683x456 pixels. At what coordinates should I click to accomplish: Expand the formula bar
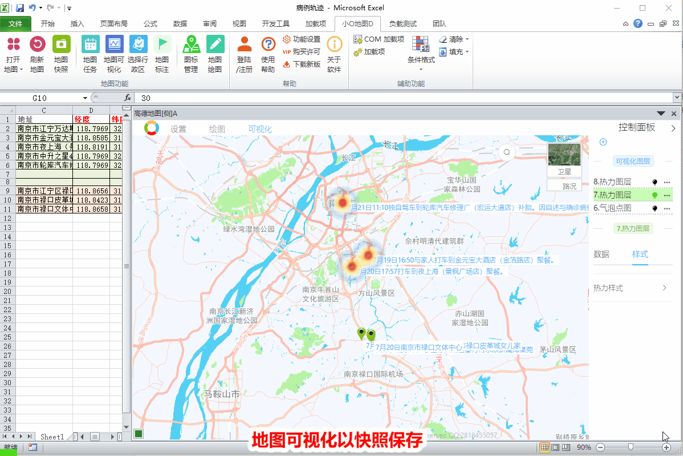[677, 98]
